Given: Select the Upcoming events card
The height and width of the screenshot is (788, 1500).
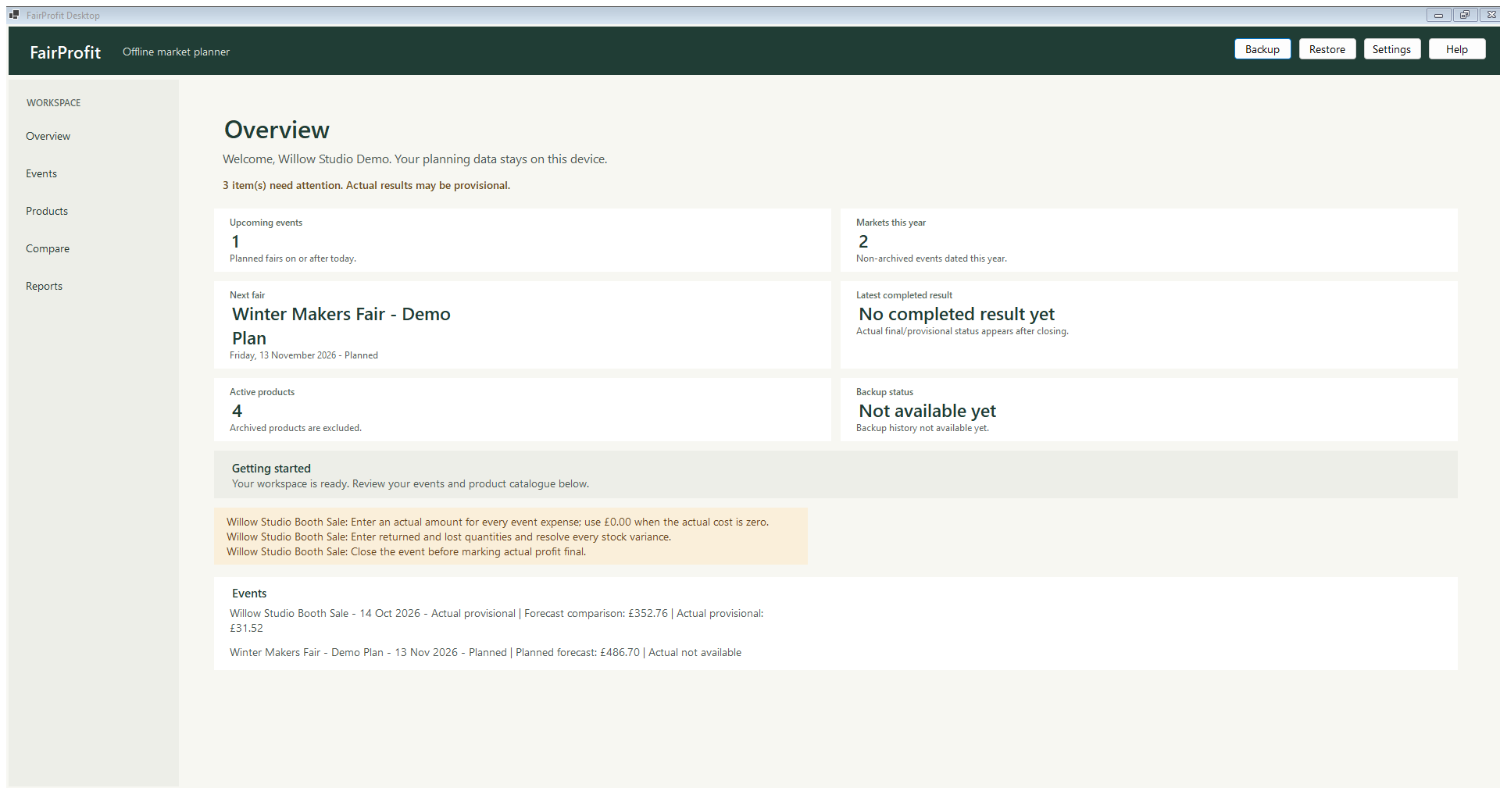Looking at the screenshot, I should click(523, 240).
